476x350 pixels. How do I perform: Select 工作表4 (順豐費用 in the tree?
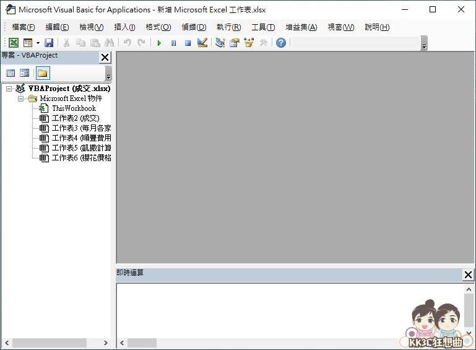click(x=81, y=138)
